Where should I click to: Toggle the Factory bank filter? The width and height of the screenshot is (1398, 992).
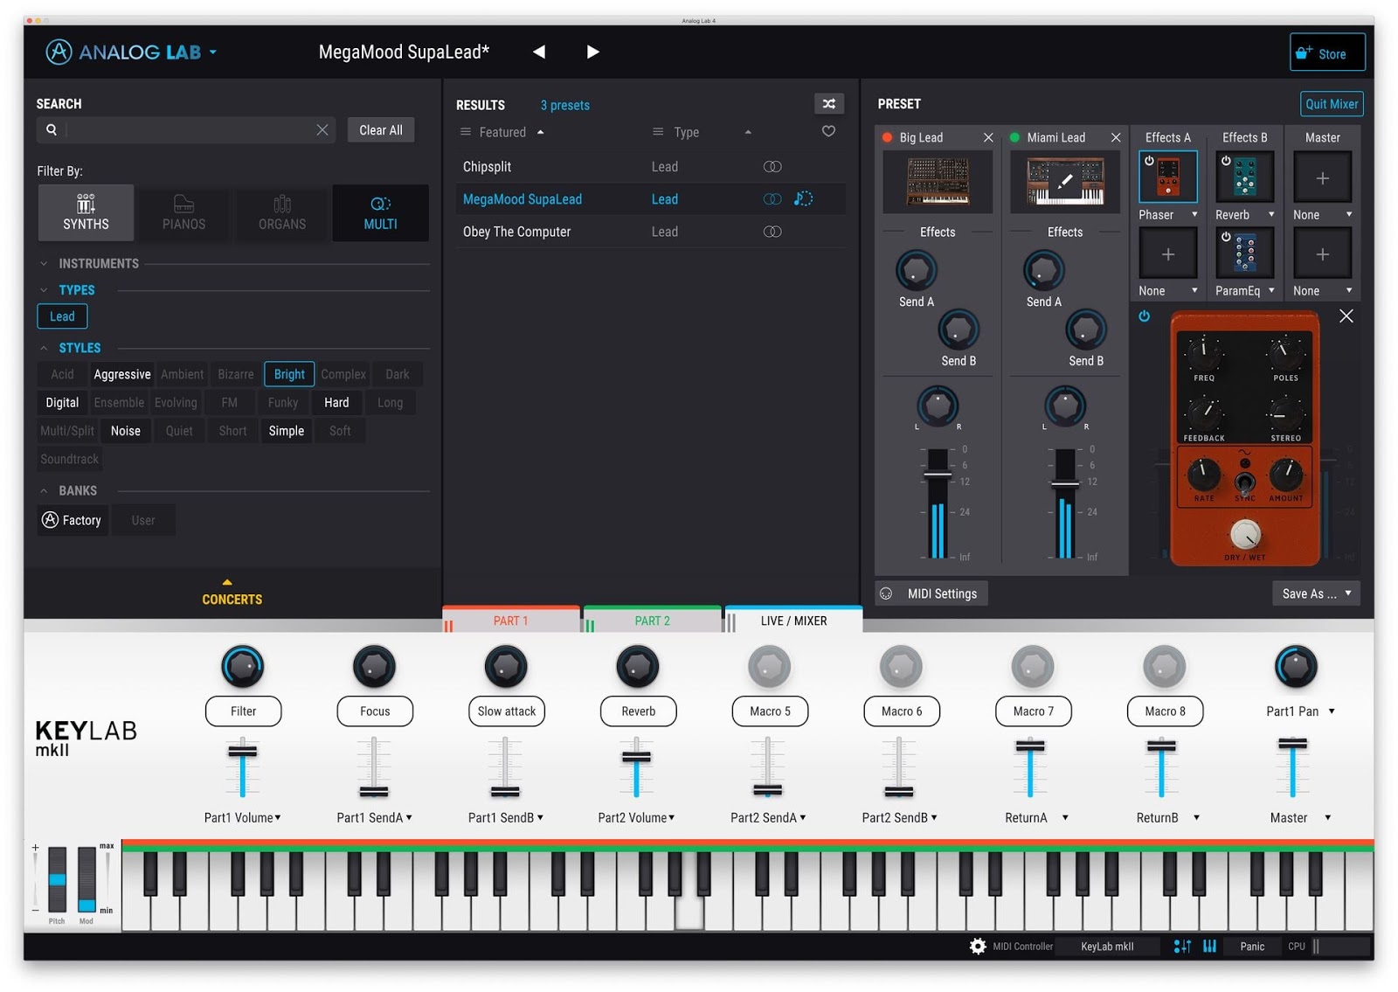click(x=73, y=520)
